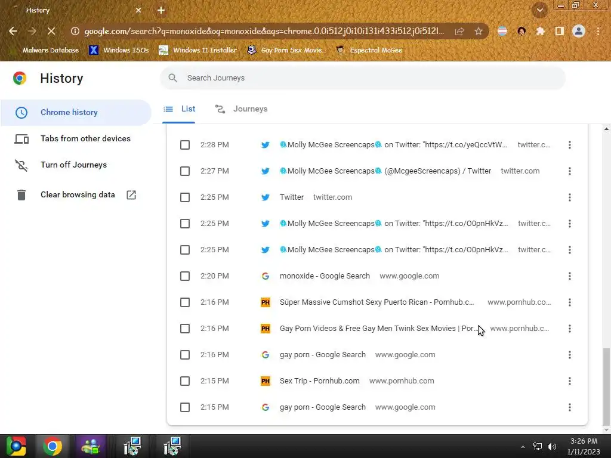Viewport: 611px width, 458px height.
Task: Check the box for the 2:15 PM Google Search entry
Action: [185, 407]
